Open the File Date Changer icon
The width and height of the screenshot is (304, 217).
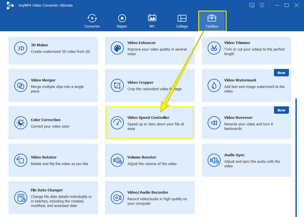click(x=21, y=198)
